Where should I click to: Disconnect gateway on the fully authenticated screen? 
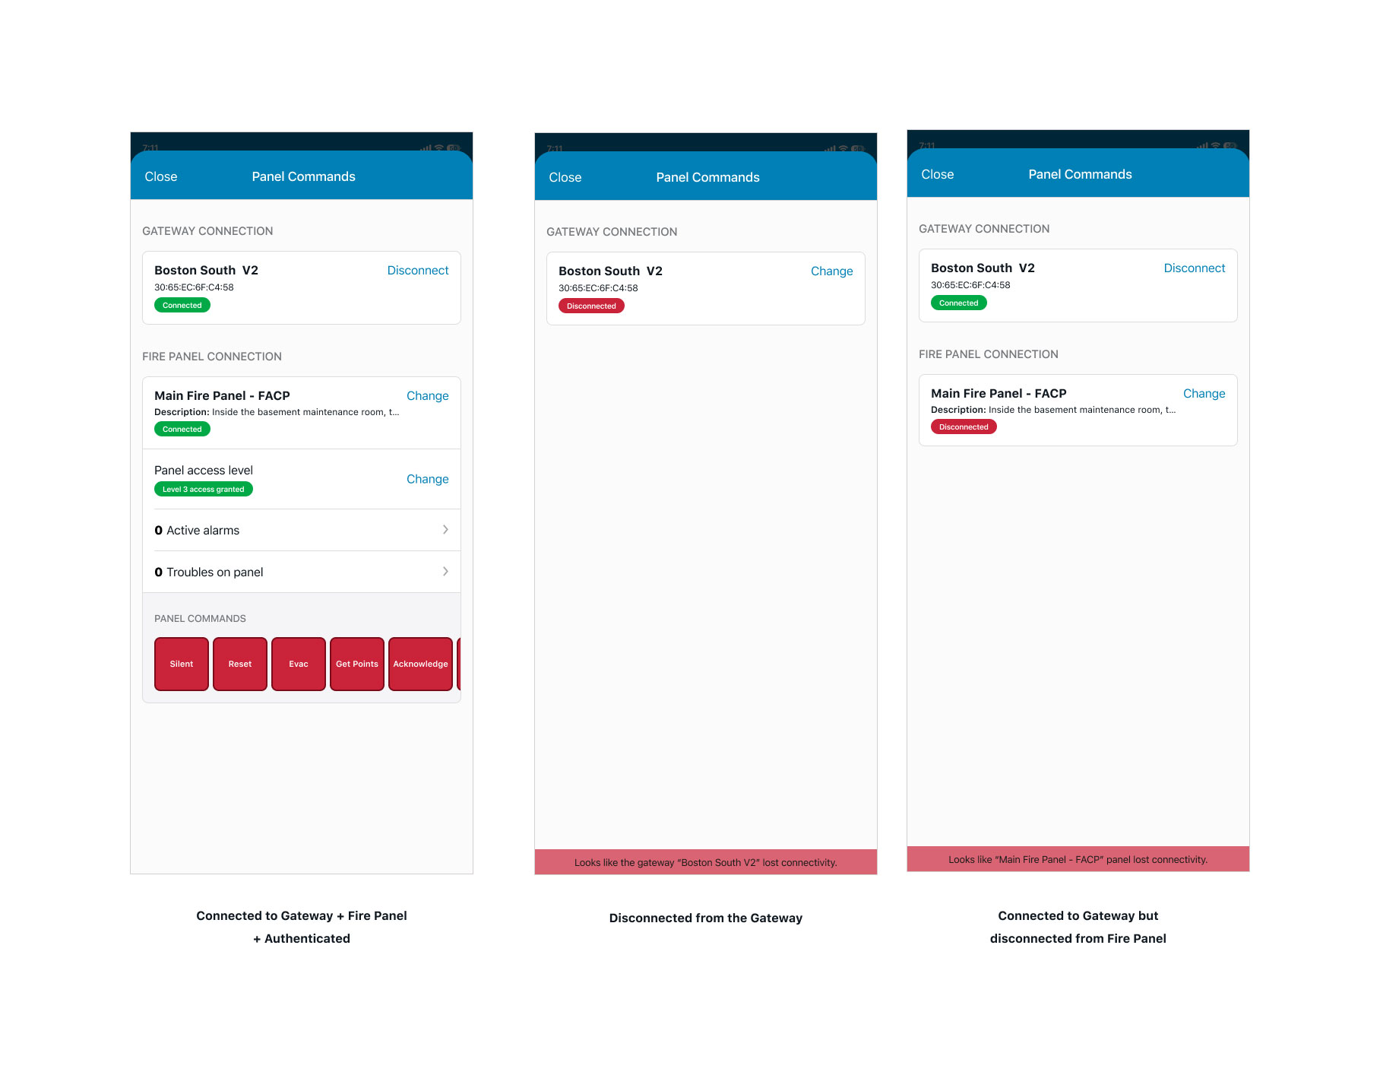[x=417, y=270]
